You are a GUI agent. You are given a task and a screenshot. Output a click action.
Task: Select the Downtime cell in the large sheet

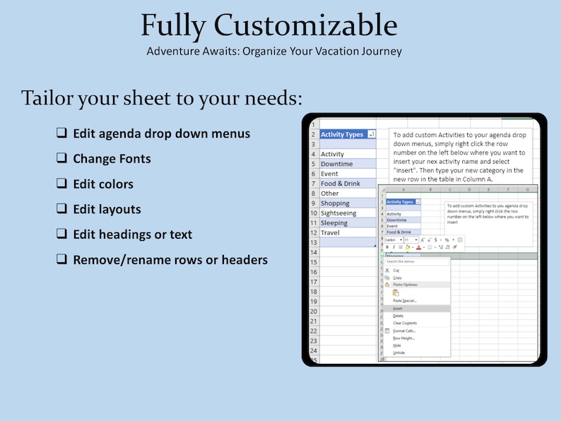(x=348, y=164)
